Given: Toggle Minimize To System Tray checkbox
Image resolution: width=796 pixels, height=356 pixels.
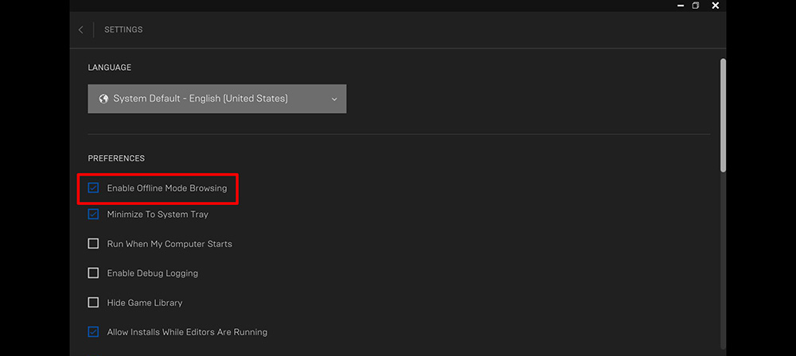Looking at the screenshot, I should [x=93, y=214].
